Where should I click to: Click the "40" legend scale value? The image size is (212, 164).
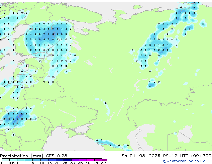[x=88, y=163]
